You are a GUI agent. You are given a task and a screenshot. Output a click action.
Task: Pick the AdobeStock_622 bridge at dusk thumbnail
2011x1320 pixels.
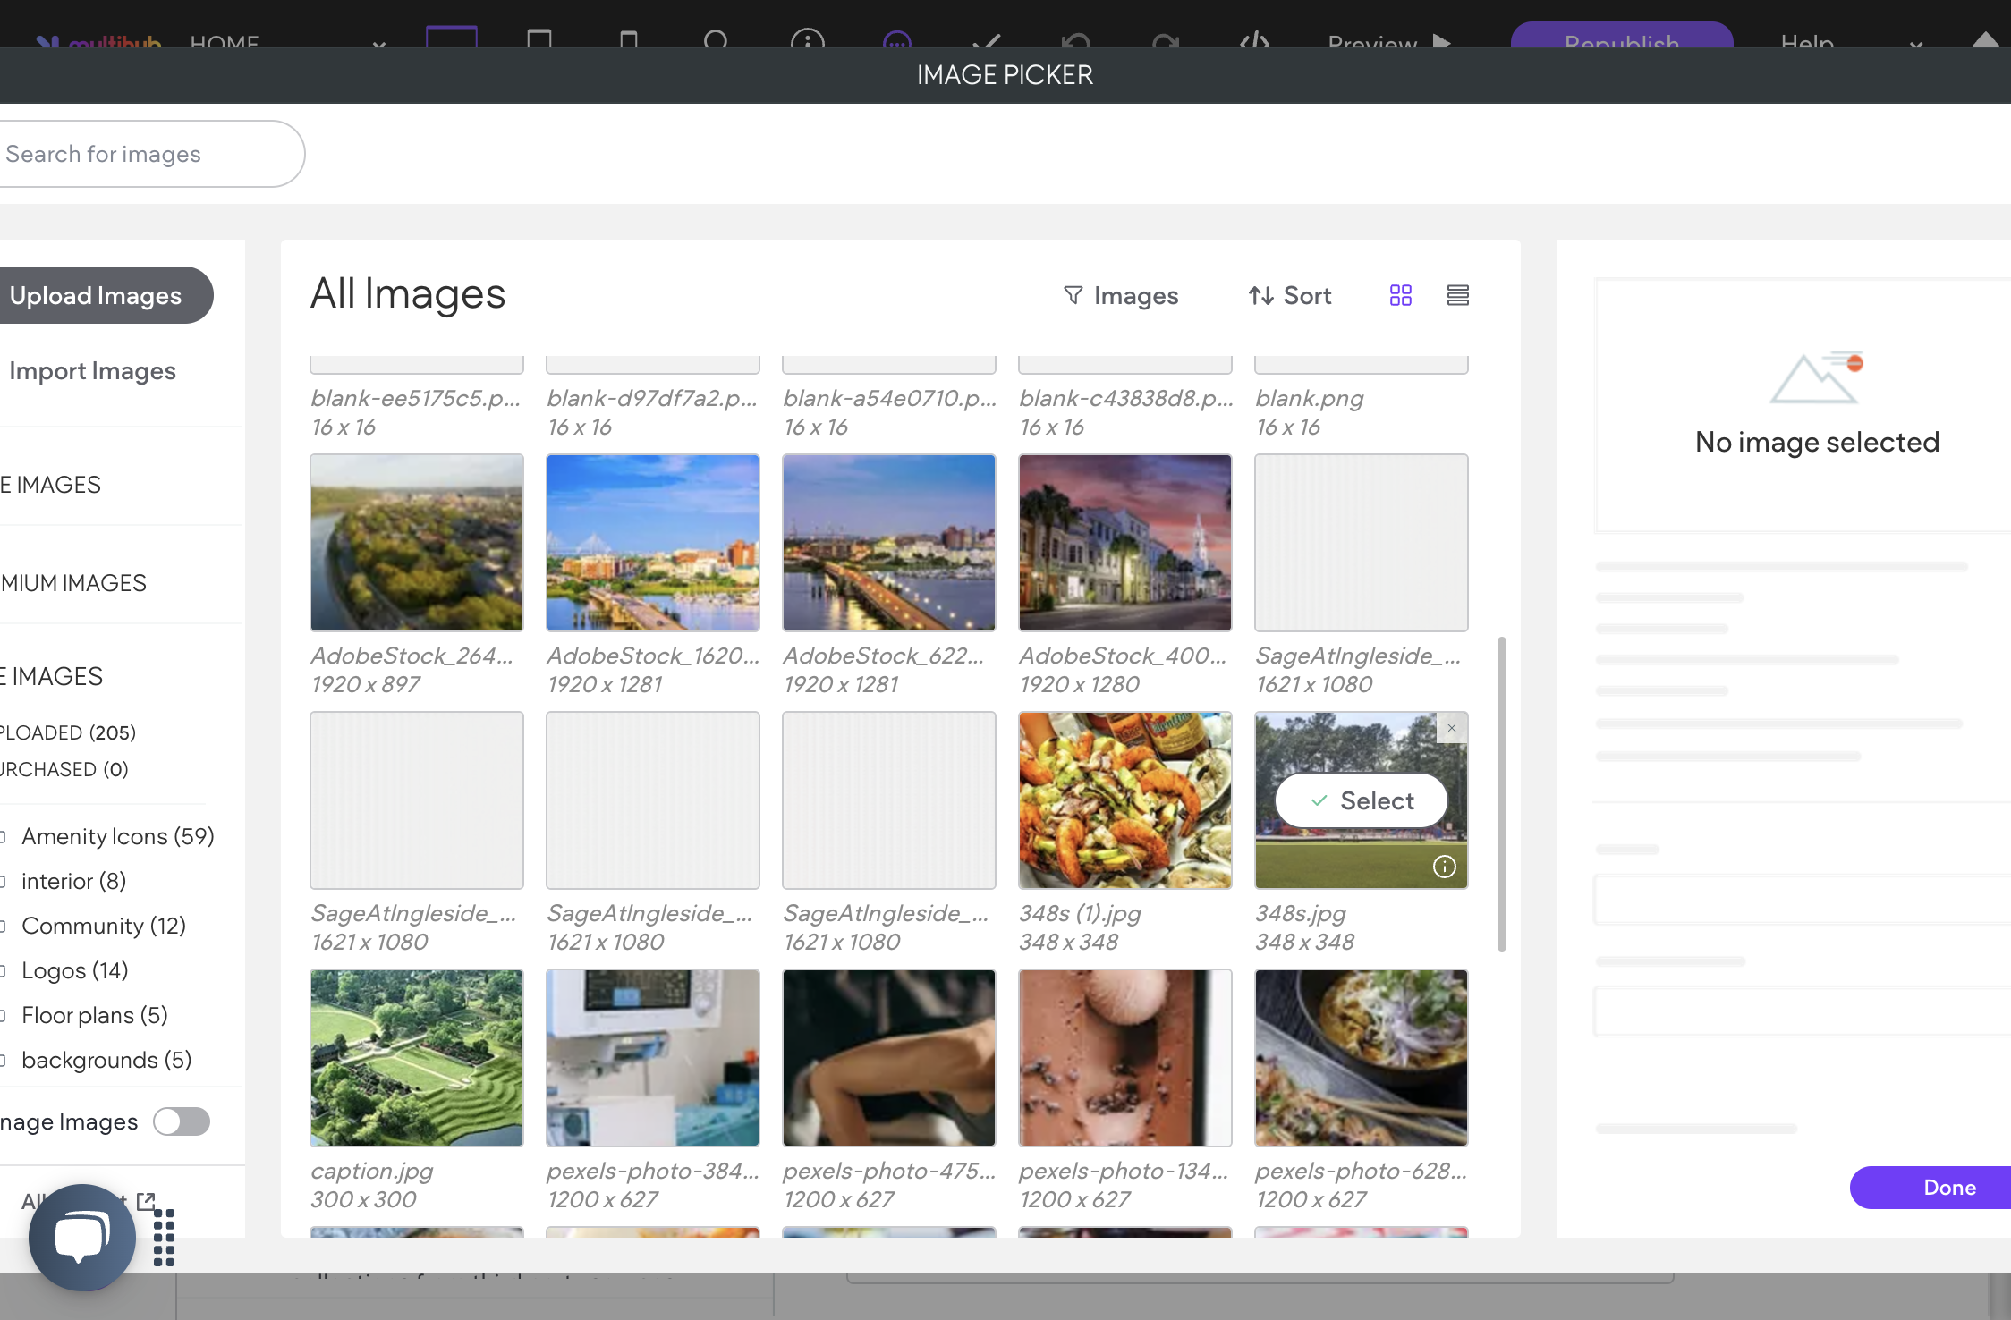click(x=889, y=543)
